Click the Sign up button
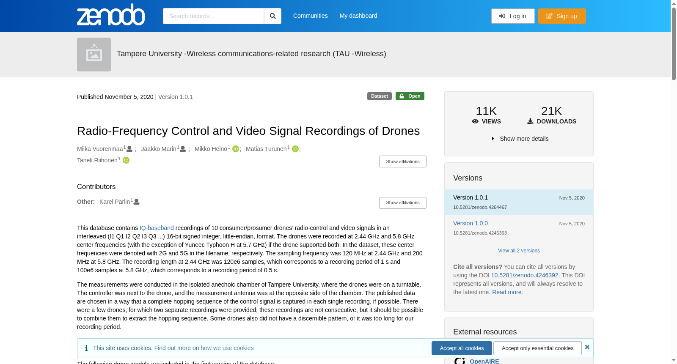The width and height of the screenshot is (677, 364). pos(562,16)
